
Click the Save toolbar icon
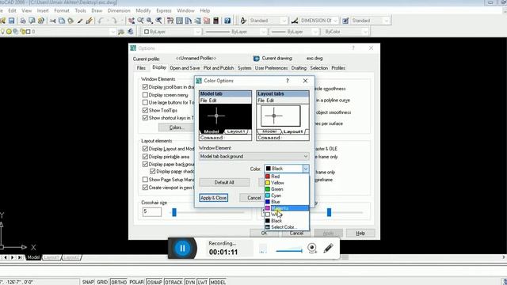click(x=11, y=21)
